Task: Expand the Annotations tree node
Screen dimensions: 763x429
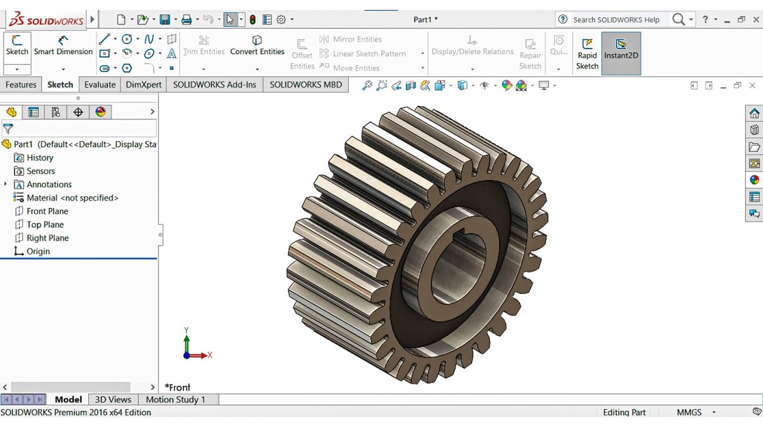Action: point(5,184)
